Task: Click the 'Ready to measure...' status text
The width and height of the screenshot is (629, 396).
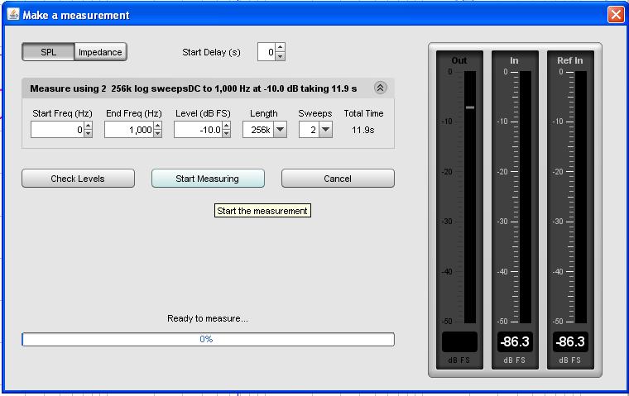Action: tap(208, 318)
